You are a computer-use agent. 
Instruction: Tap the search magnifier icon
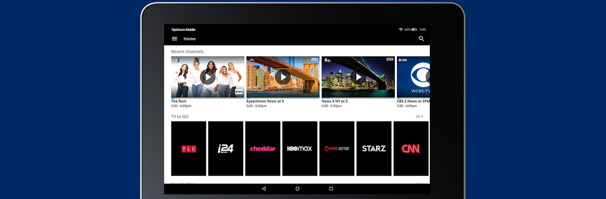pos(421,39)
